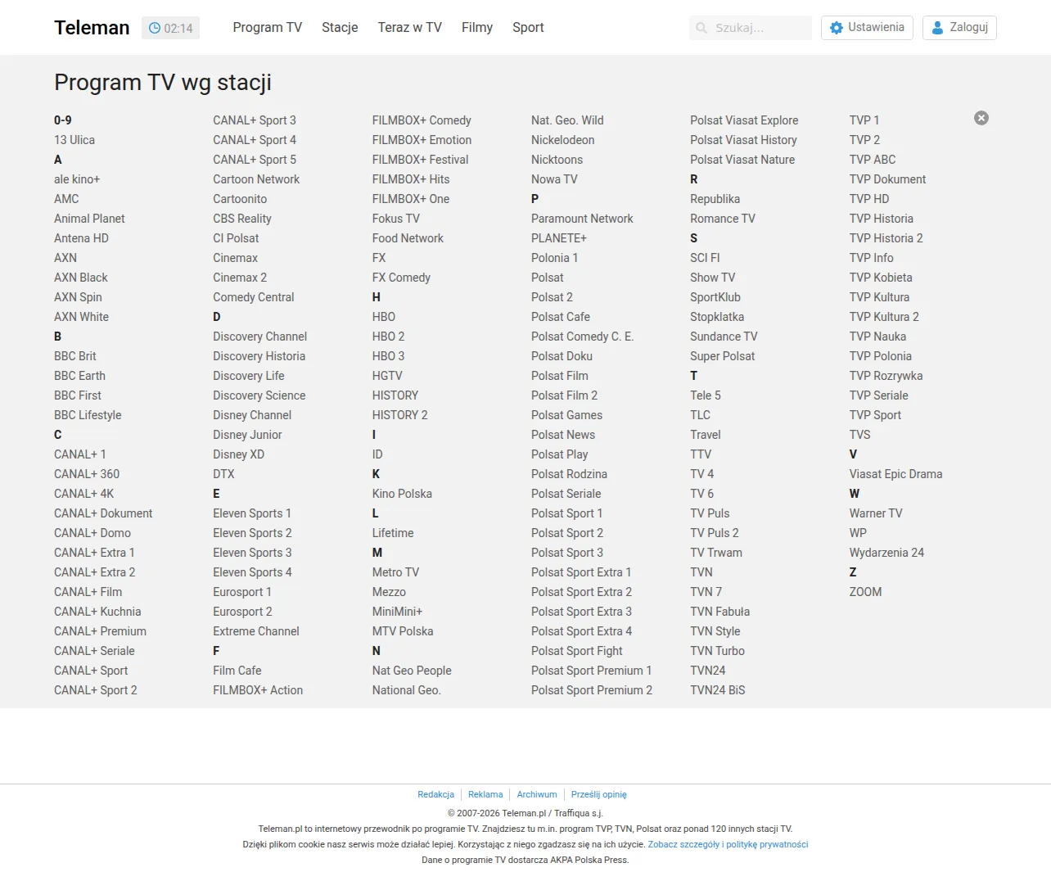
Task: Go to Teraz w TV
Action: click(410, 28)
